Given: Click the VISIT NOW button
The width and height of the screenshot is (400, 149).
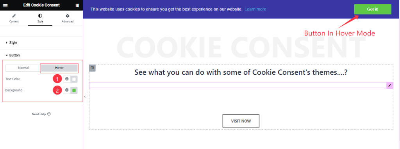Looking at the screenshot, I should [241, 121].
